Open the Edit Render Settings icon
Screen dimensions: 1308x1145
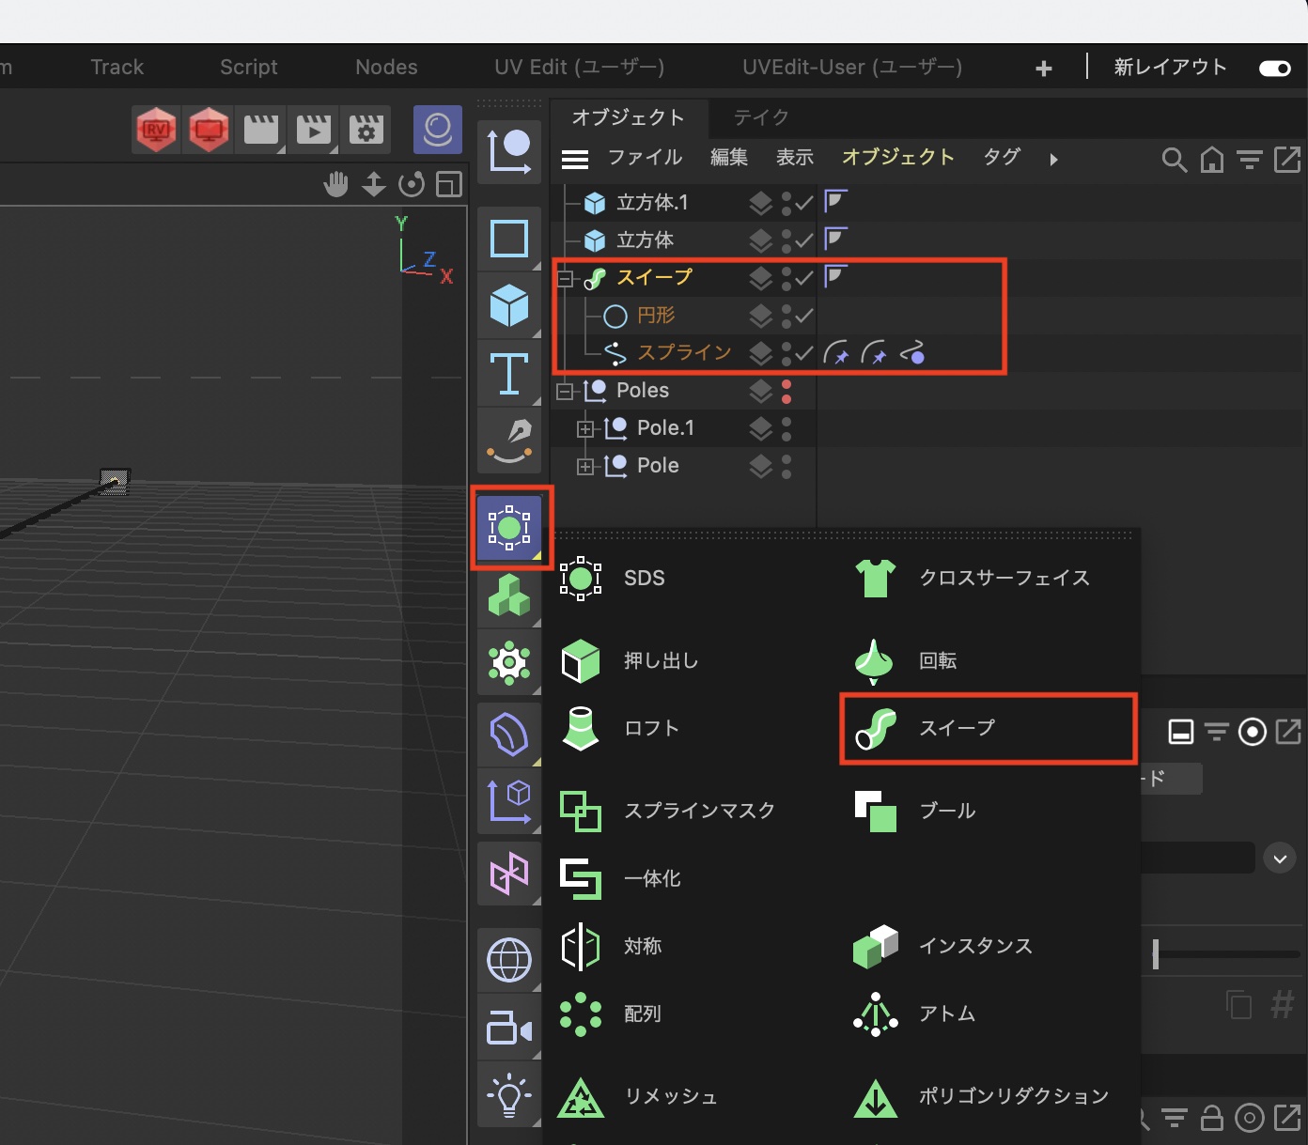coord(366,130)
